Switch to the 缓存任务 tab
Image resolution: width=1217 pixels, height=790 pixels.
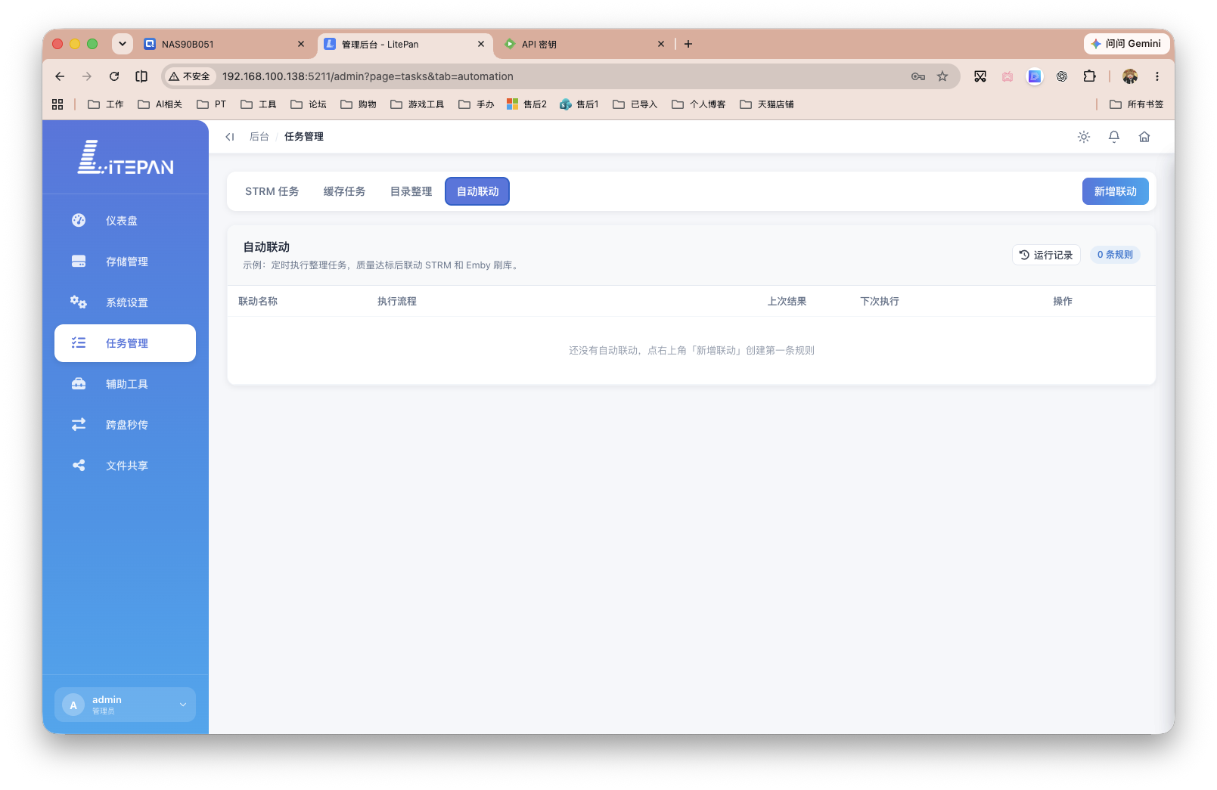344,191
